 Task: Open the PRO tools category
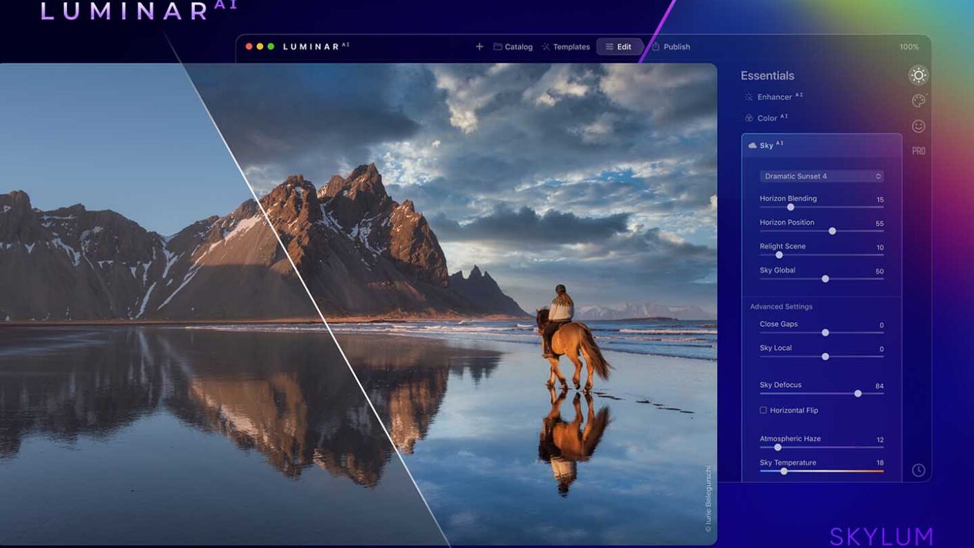click(918, 151)
